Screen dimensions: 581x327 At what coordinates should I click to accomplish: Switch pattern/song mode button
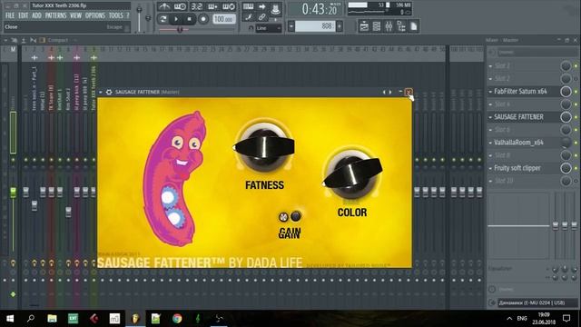click(162, 19)
